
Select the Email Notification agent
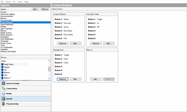pos(7,24)
